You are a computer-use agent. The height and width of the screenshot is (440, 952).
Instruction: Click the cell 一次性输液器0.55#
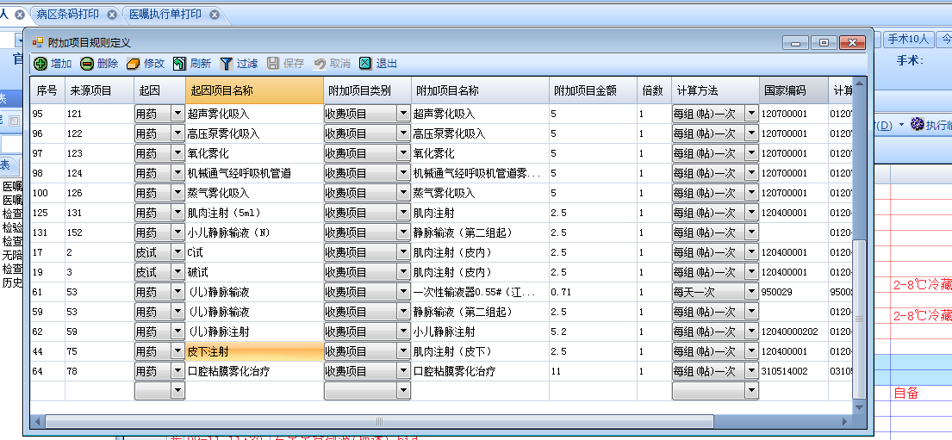[x=480, y=292]
